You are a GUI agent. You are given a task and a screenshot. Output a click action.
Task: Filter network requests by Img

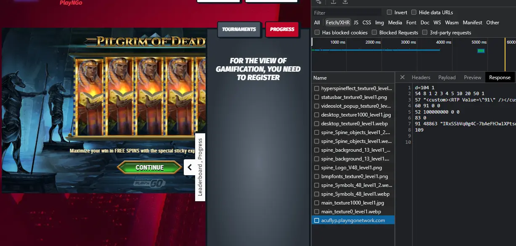379,23
